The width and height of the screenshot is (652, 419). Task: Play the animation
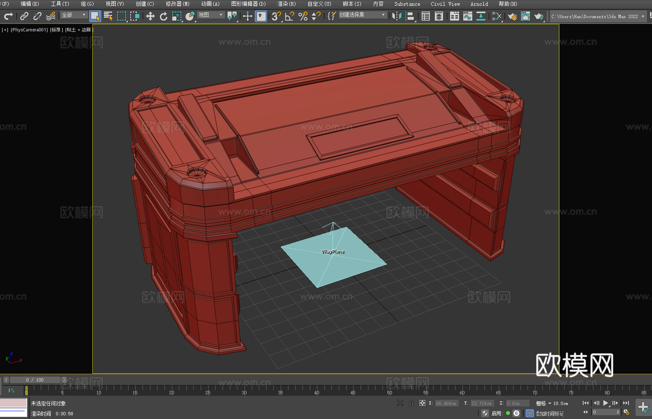605,403
